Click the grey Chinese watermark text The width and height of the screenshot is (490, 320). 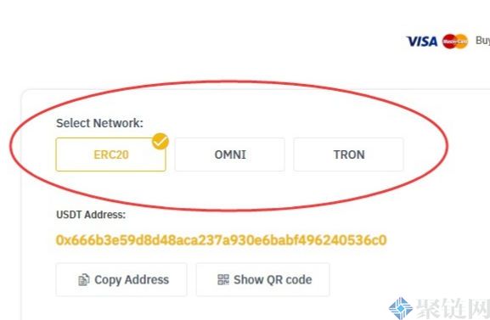(453, 309)
